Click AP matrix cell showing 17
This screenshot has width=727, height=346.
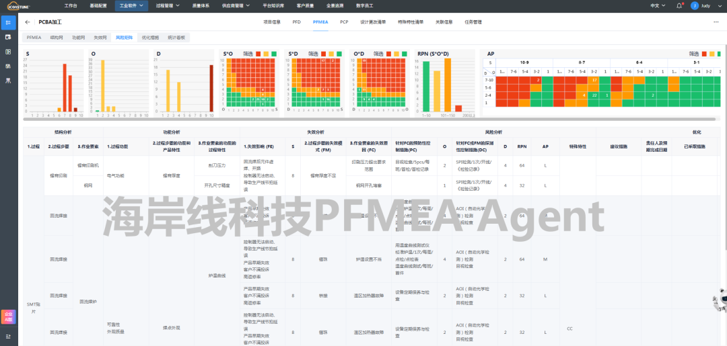[x=594, y=80]
